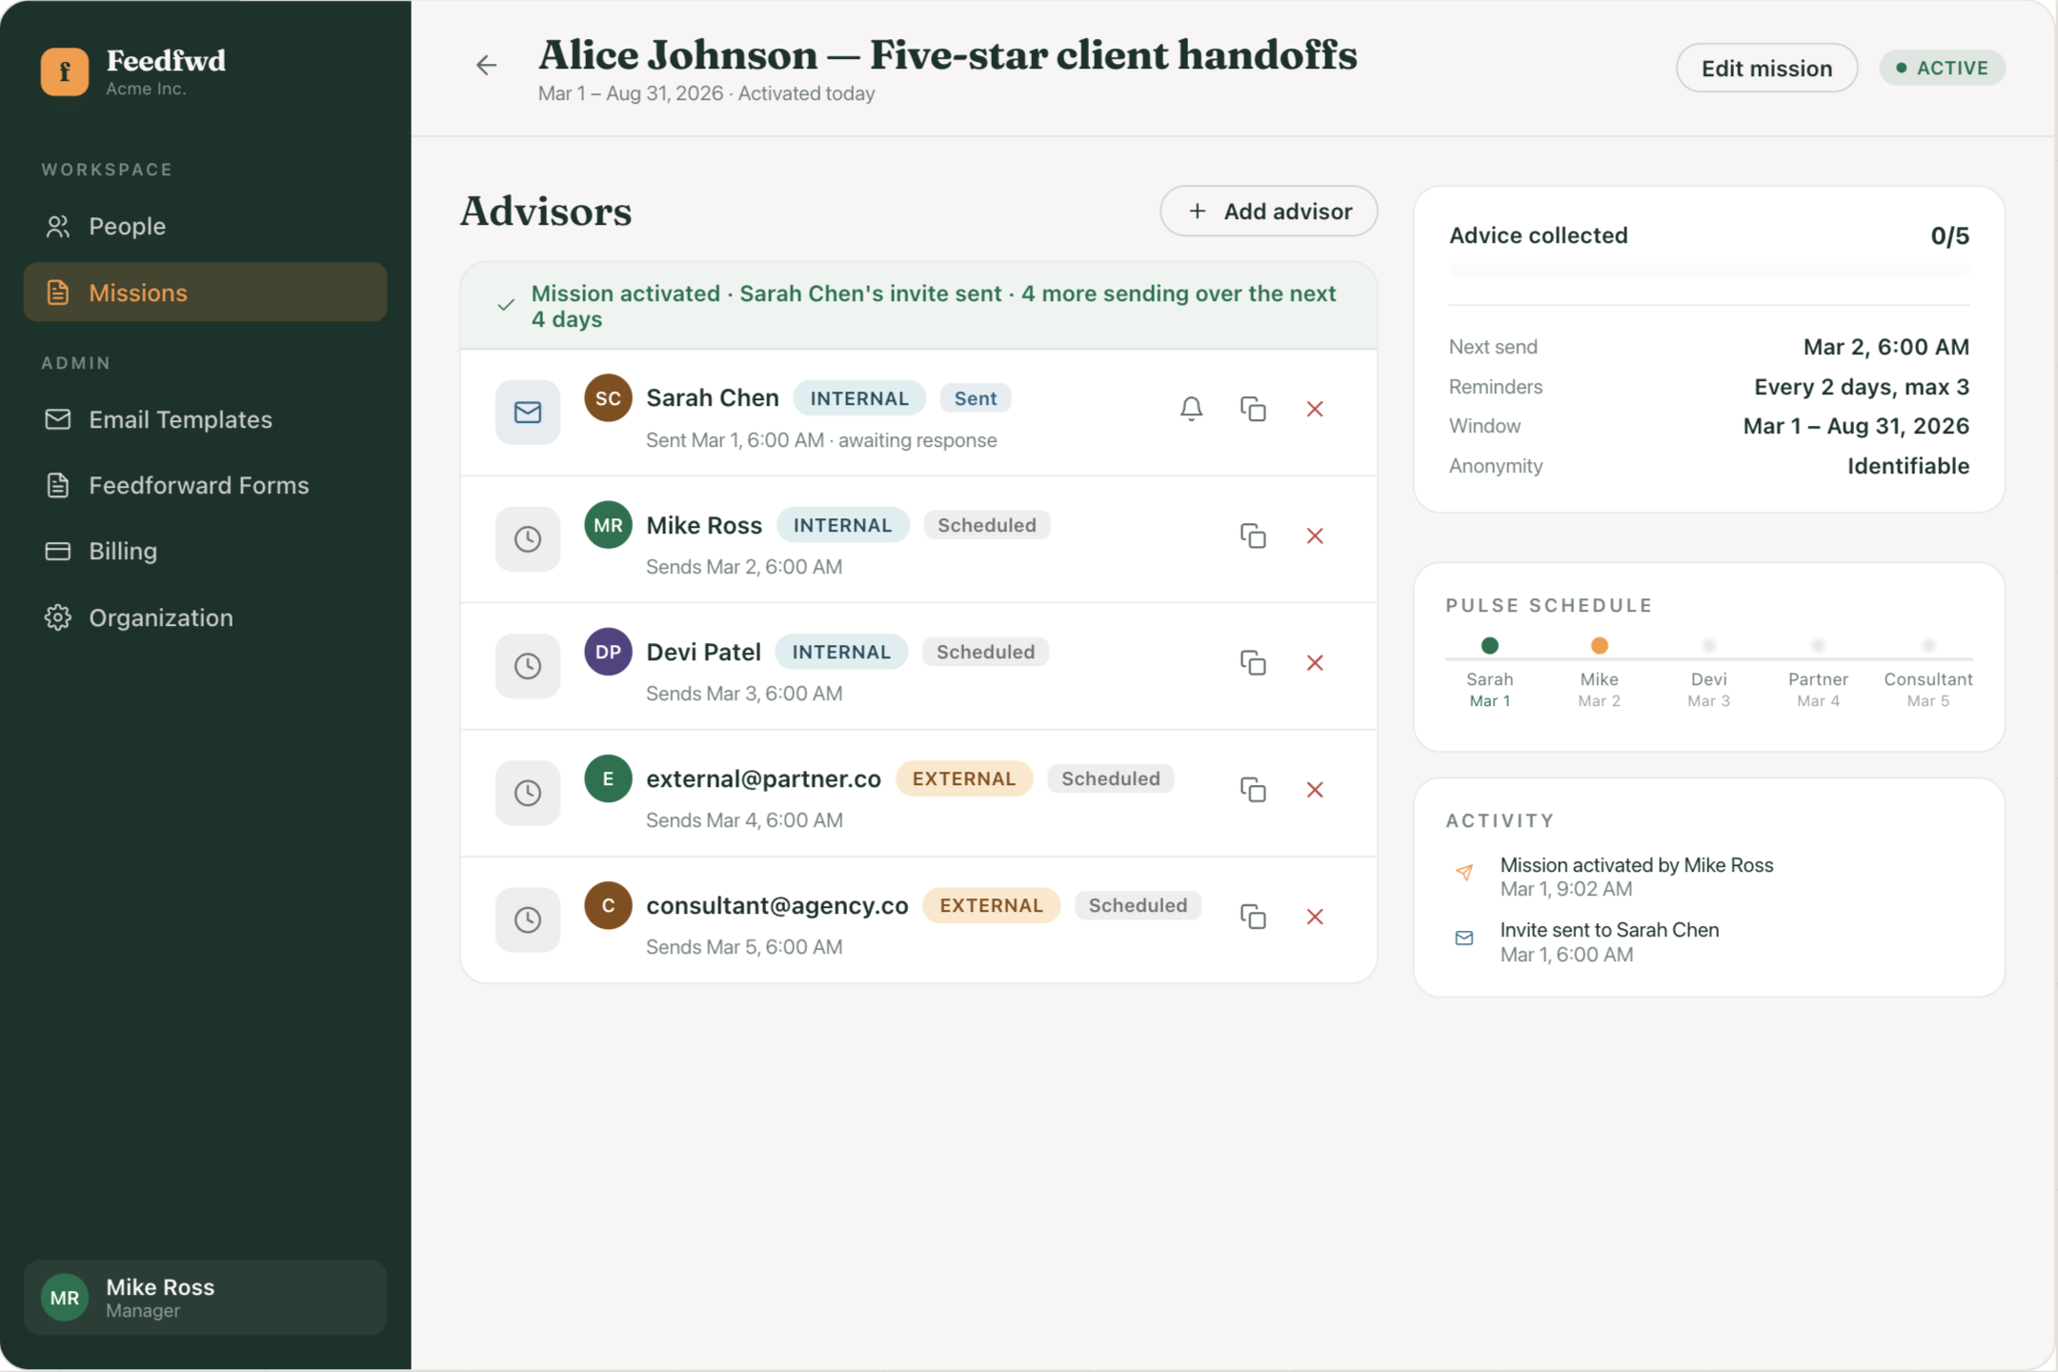Click the C avatar for consultant@agency.co
The image size is (2058, 1372).
point(608,905)
